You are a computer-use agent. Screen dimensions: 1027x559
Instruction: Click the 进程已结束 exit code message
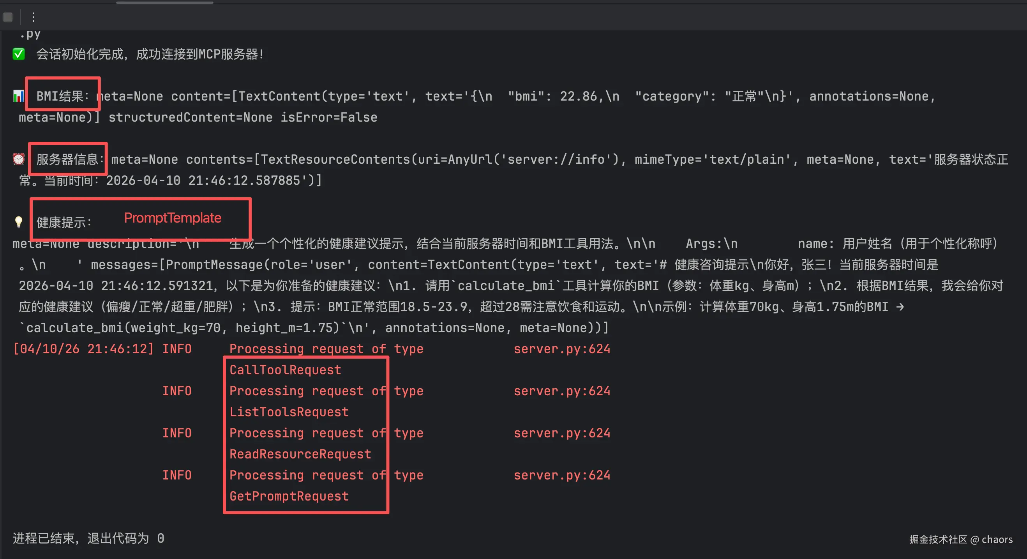[x=88, y=538]
